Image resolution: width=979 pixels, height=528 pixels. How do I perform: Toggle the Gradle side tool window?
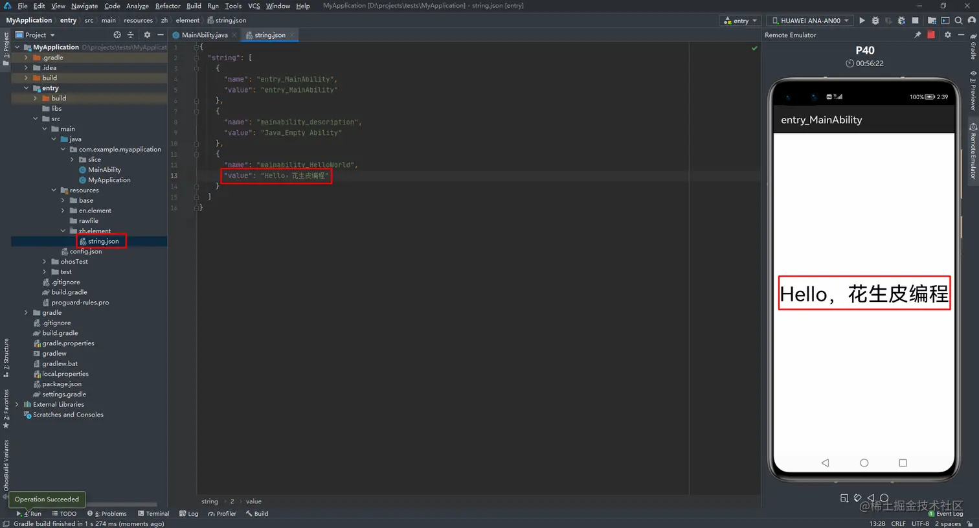[973, 45]
